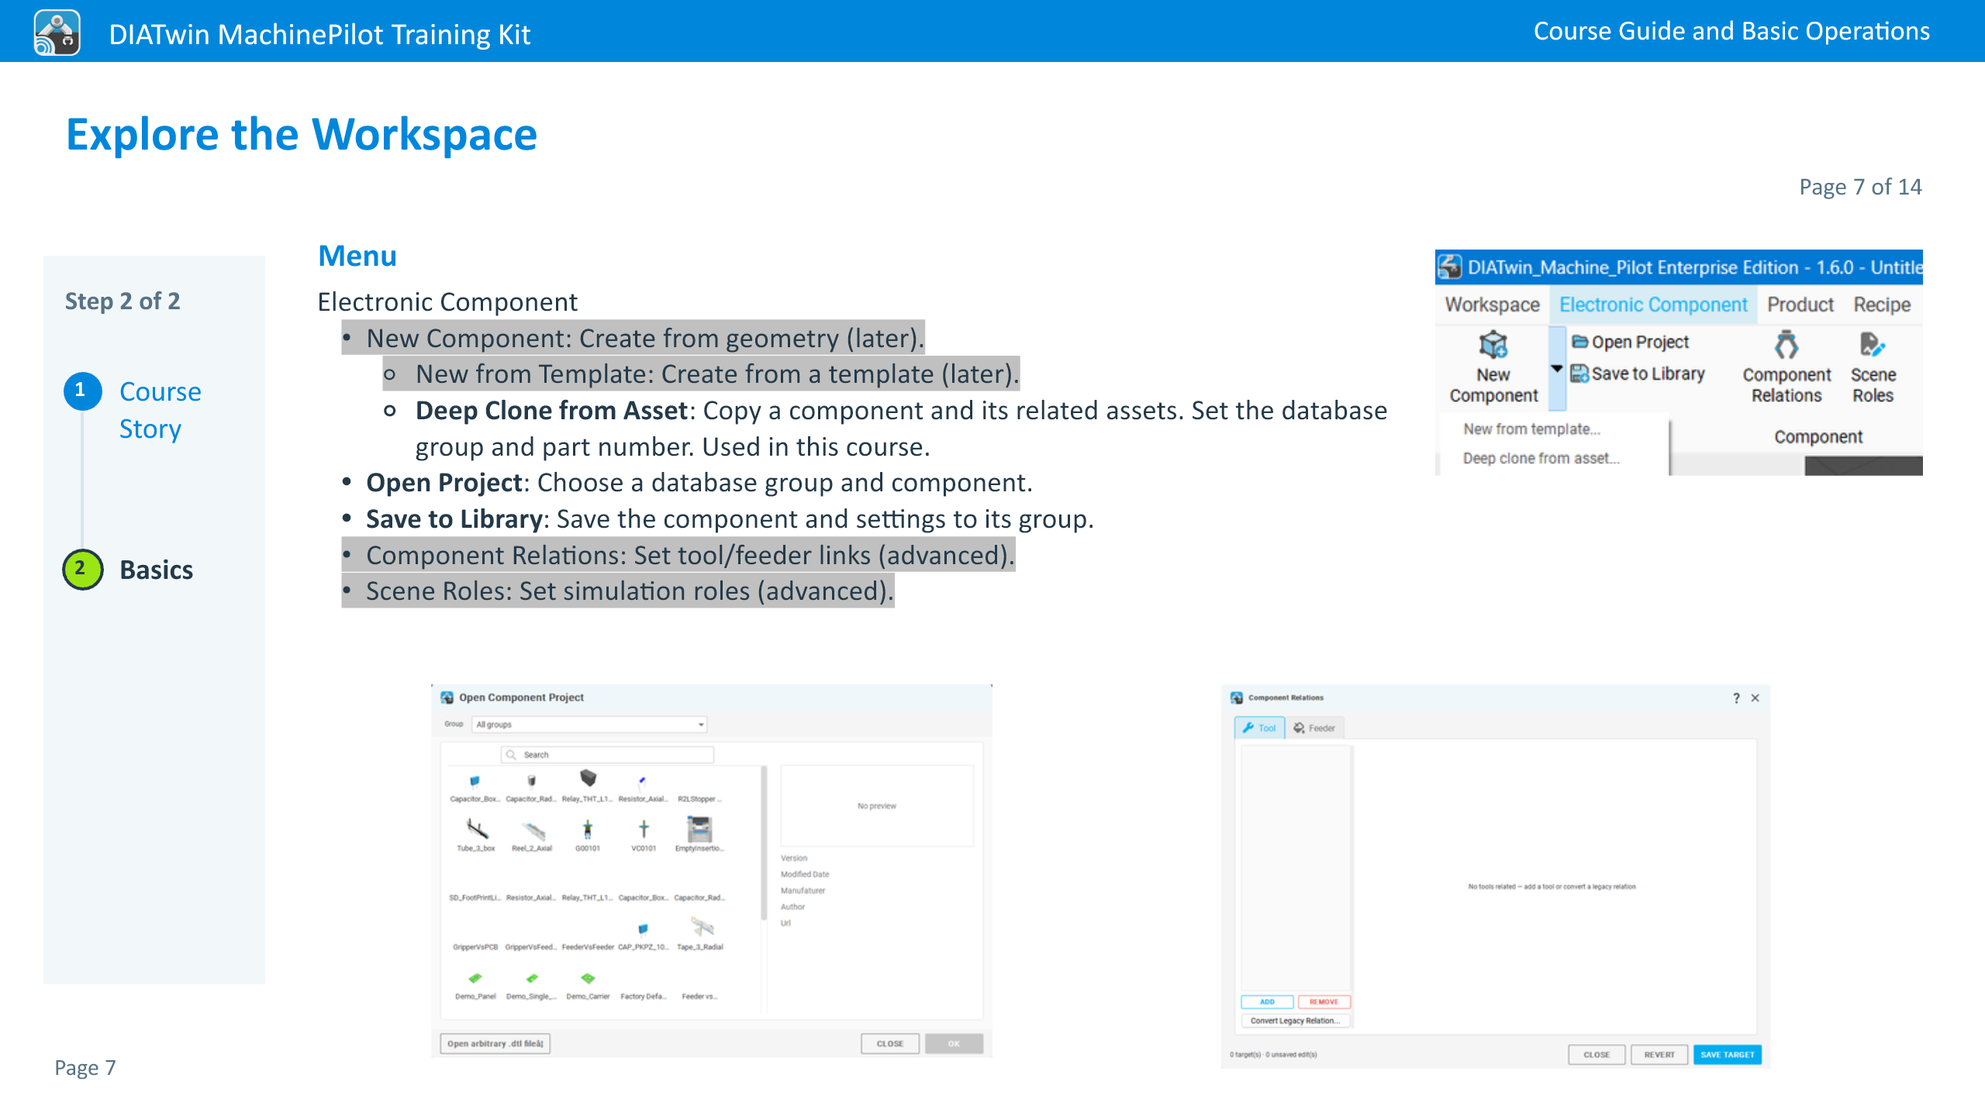Click the DIATwin MachinePilot app logo in the header
Viewport: 1985px width, 1116px height.
57,33
